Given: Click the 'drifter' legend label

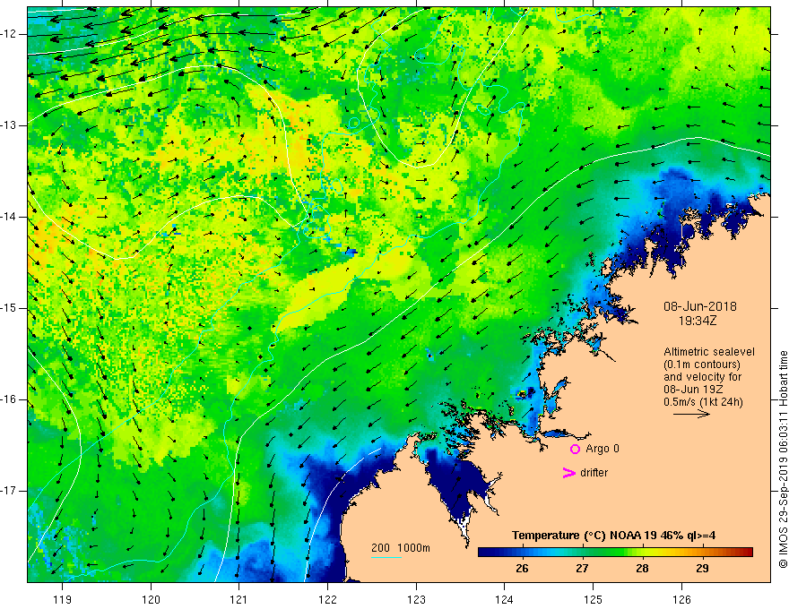Looking at the screenshot, I should click(x=594, y=473).
